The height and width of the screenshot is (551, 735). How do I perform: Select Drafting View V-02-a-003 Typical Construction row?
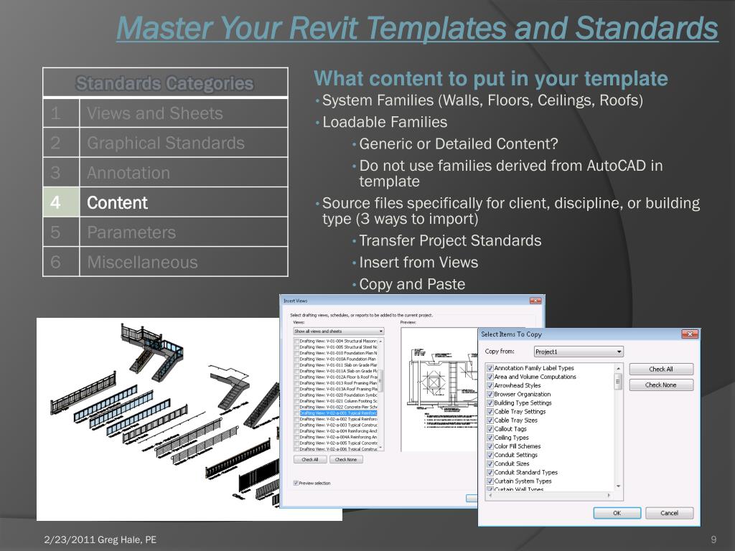(x=336, y=425)
